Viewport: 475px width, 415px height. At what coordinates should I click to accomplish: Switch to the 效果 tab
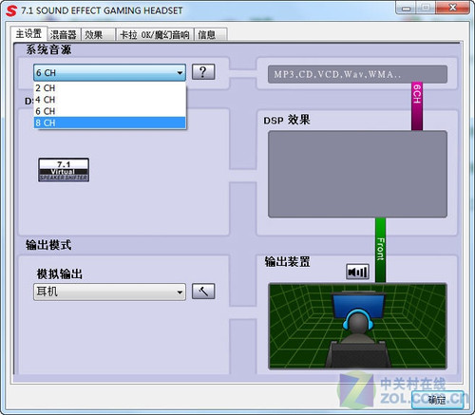pyautogui.click(x=98, y=35)
